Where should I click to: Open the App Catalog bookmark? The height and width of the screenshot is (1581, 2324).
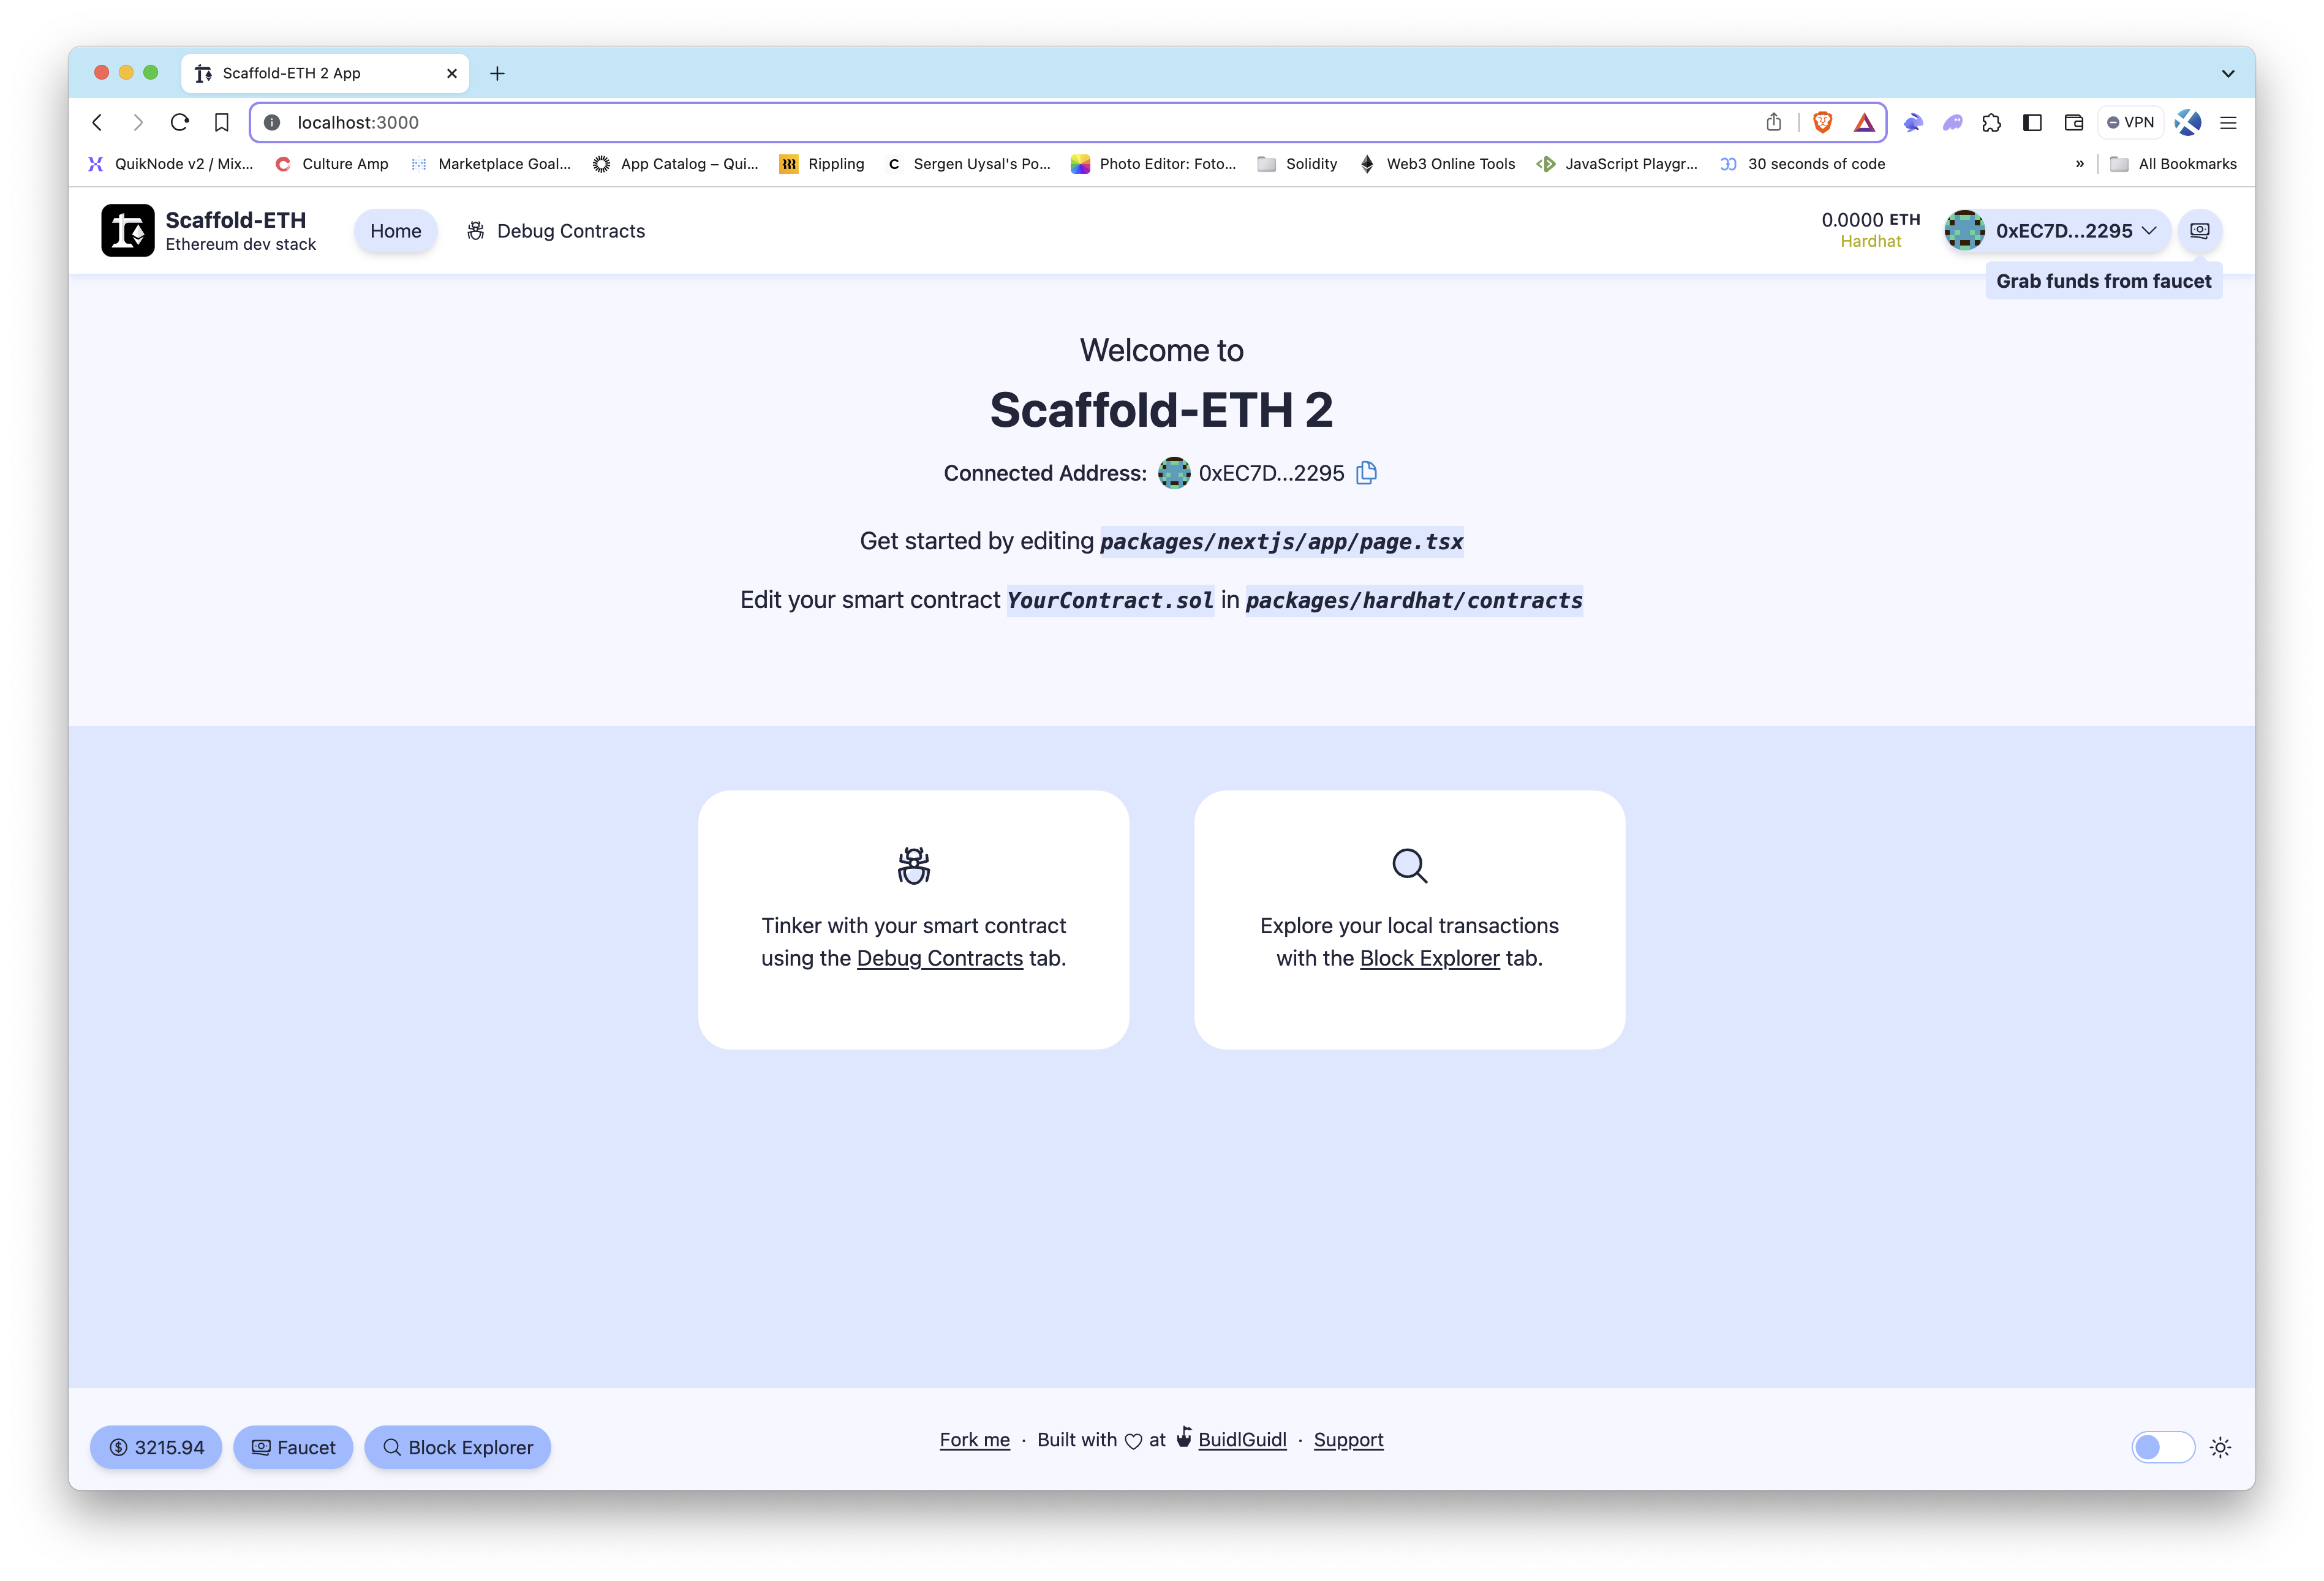click(676, 164)
